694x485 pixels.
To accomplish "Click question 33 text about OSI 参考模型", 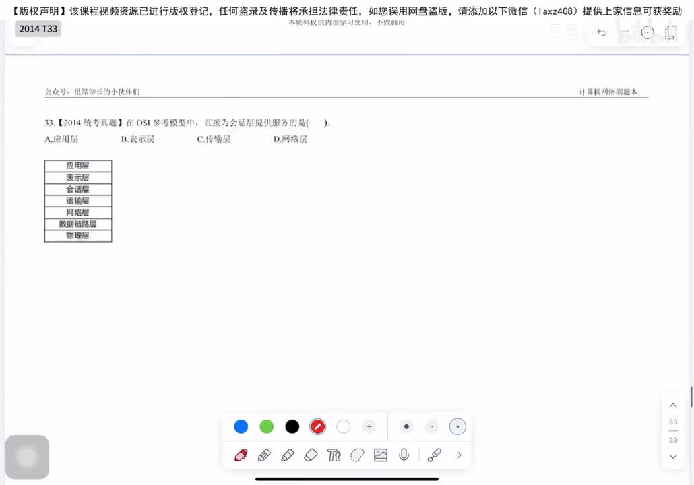I will pos(188,123).
